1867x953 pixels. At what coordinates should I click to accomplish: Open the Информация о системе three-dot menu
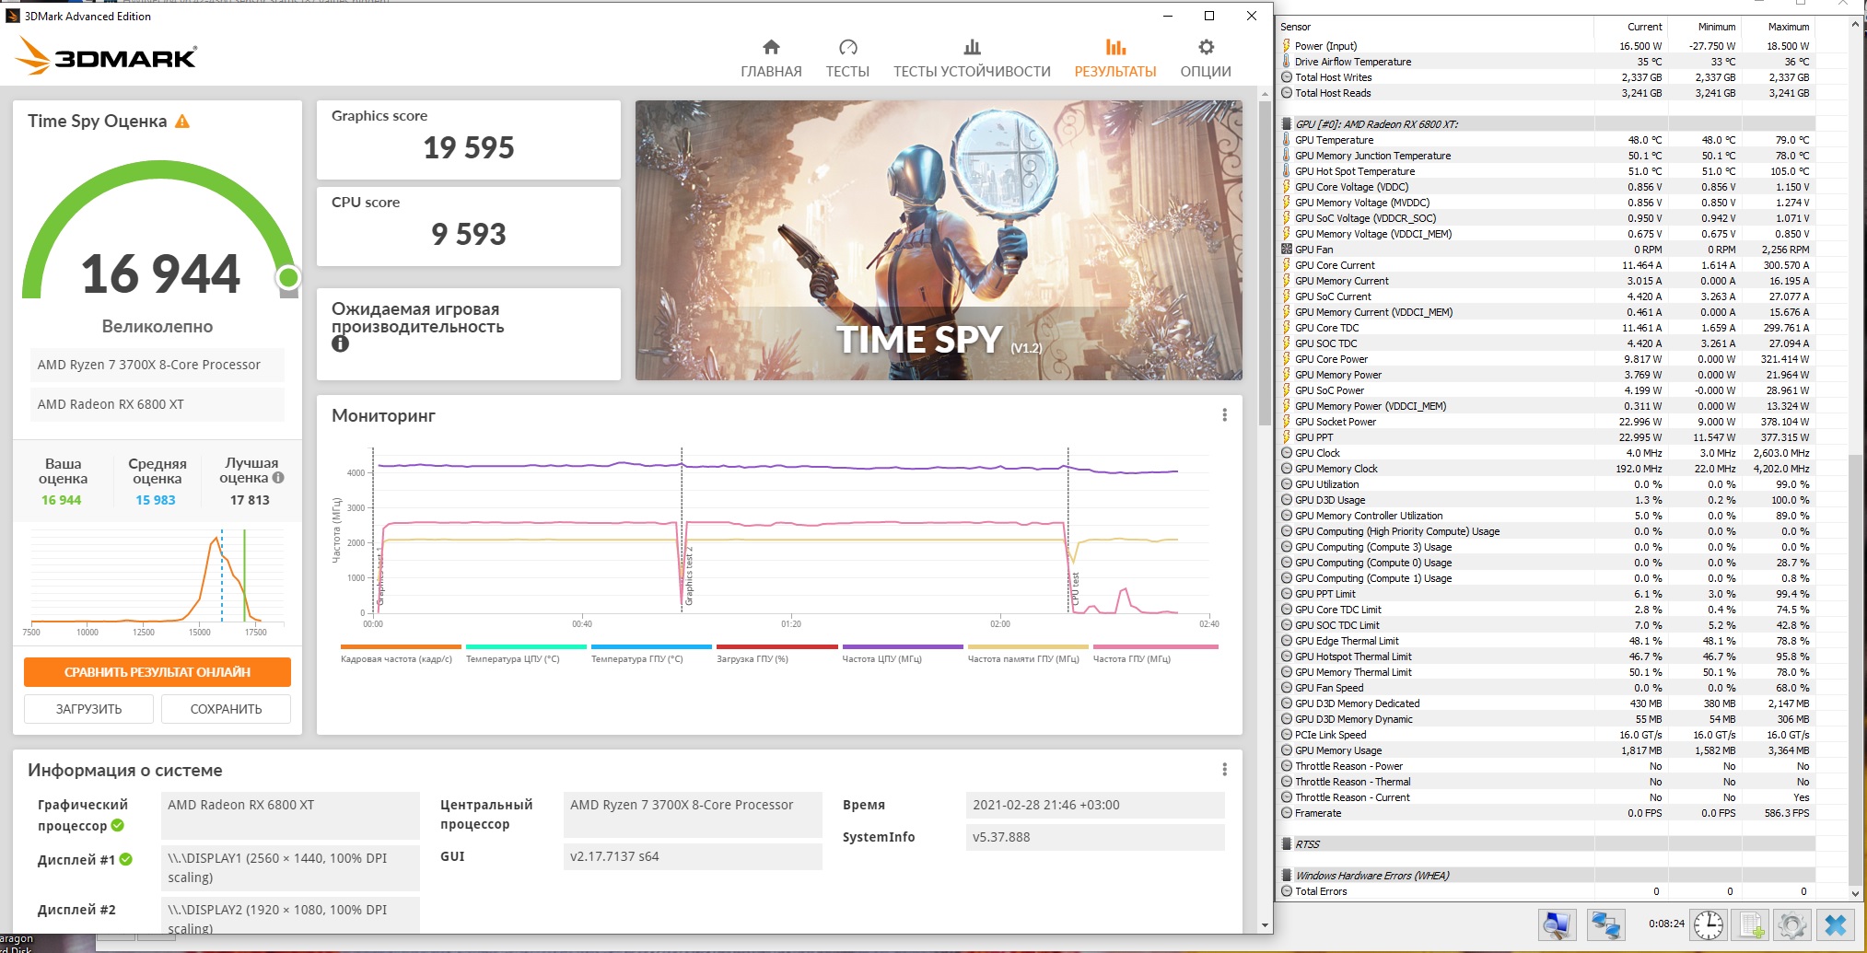(x=1224, y=770)
